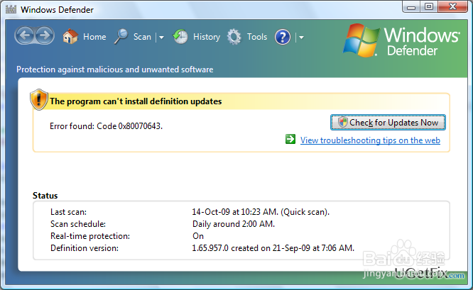
Task: Go forward with the Forward arrow button
Action: point(45,35)
